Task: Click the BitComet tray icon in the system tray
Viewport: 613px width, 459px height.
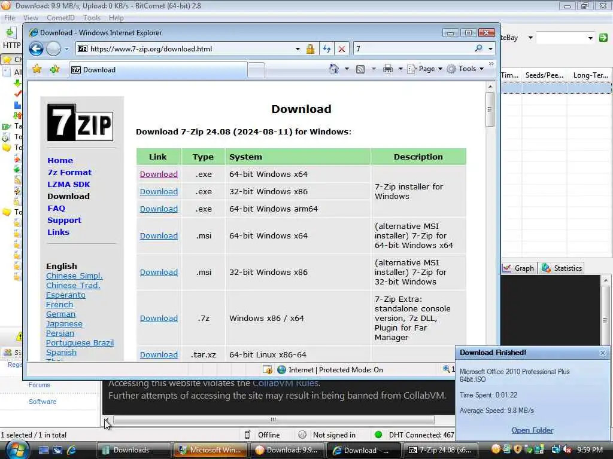Action: point(496,449)
